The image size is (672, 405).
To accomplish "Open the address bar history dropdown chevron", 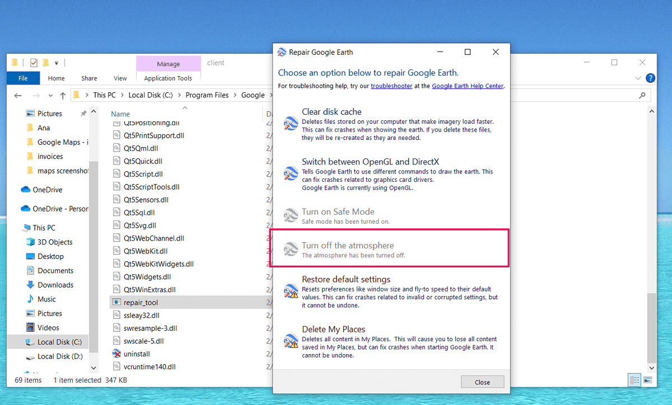I will pos(52,95).
